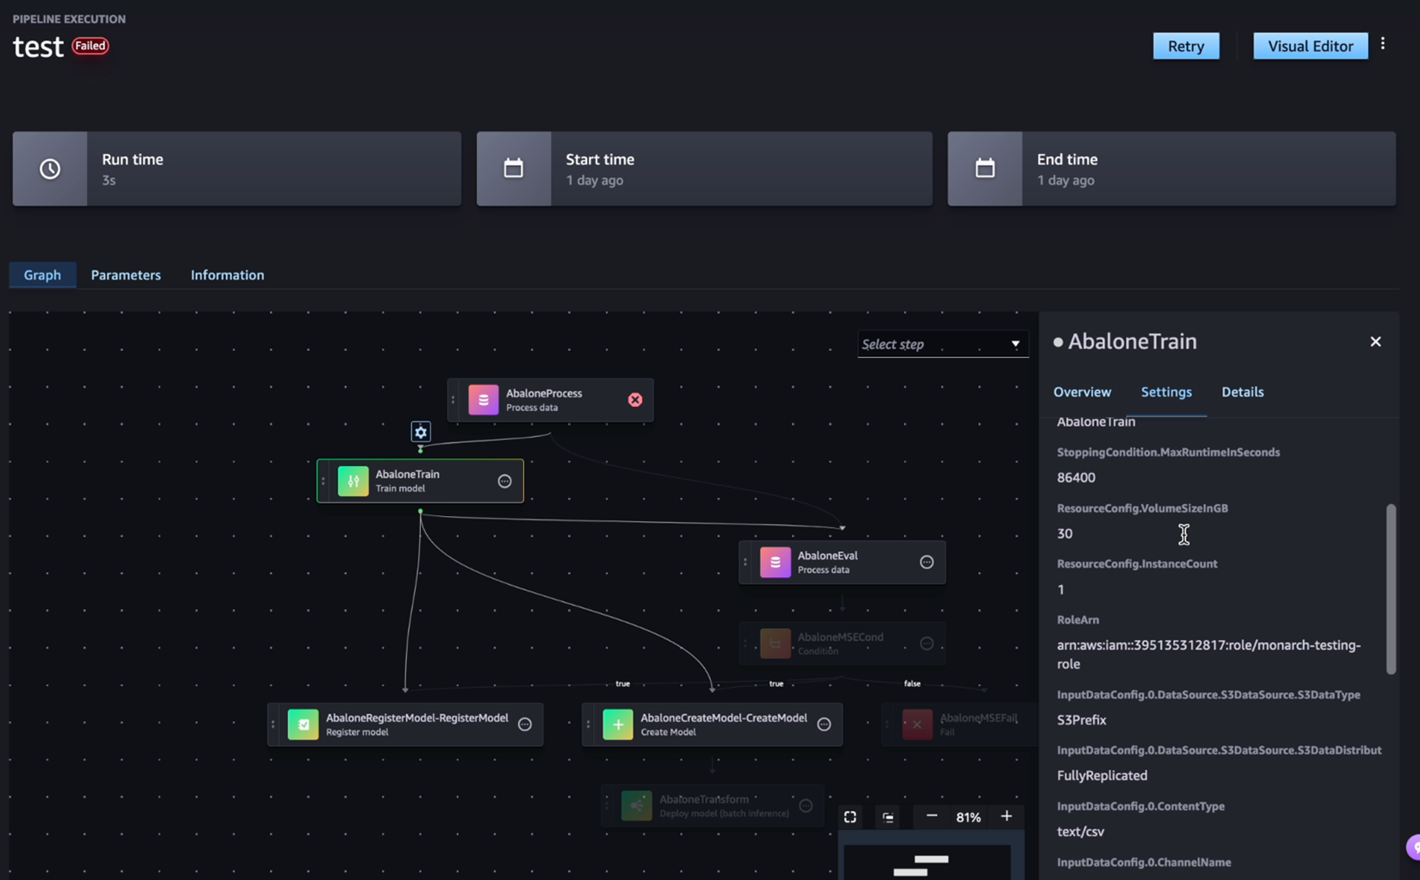Click the auto-layout icon next to fit-to-screen
The width and height of the screenshot is (1420, 880).
887,816
